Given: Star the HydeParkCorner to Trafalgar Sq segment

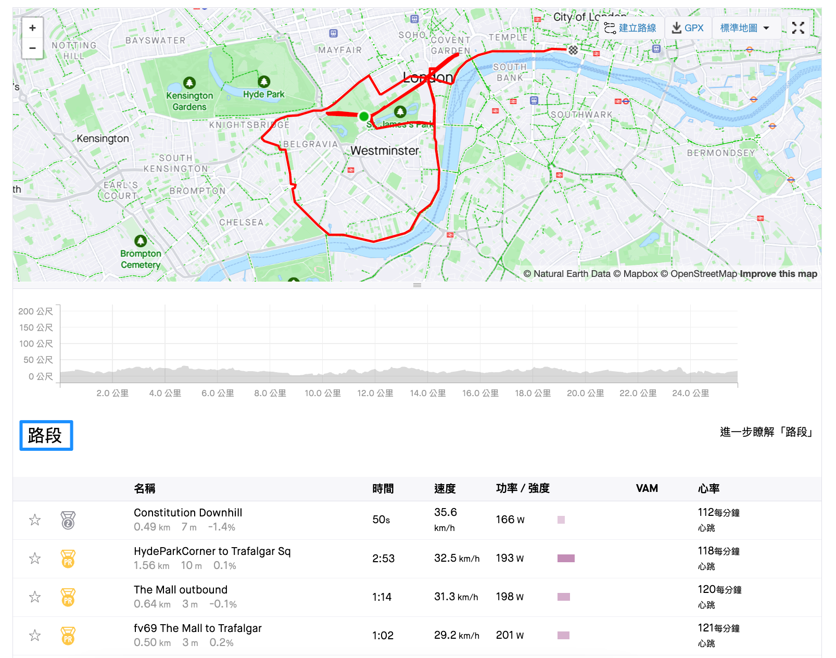Looking at the screenshot, I should [x=35, y=559].
